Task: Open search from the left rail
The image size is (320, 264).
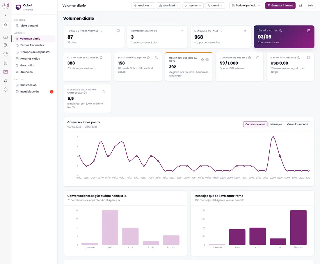Action: [6, 25]
